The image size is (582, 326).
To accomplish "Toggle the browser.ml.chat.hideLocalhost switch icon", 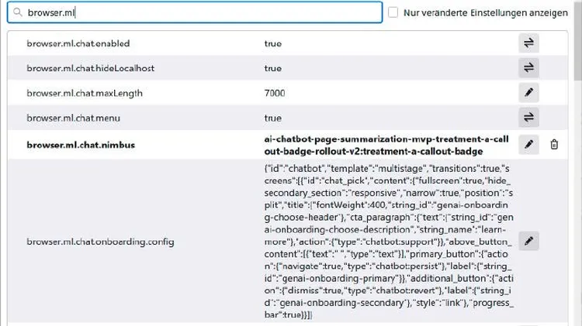I will (528, 68).
